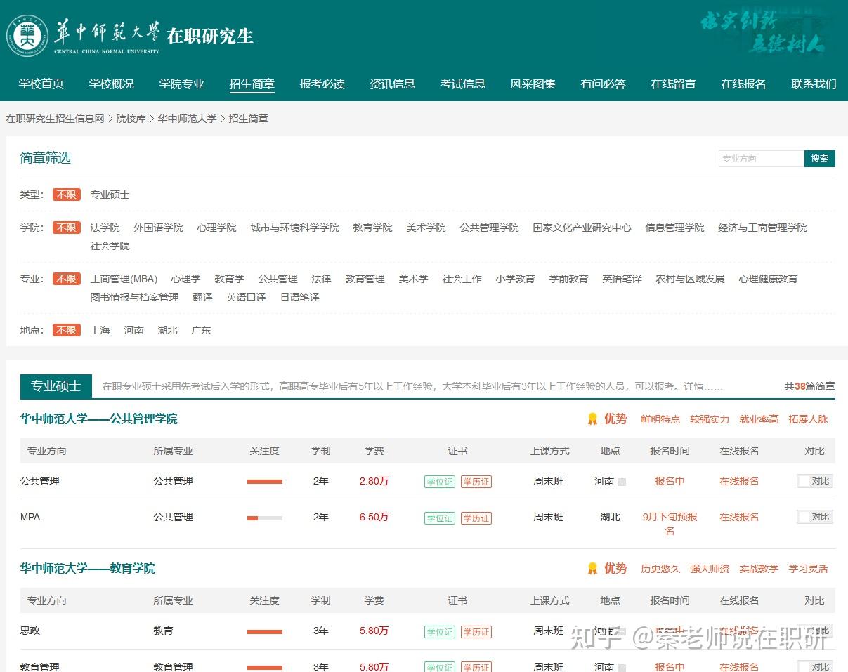This screenshot has height=672, width=848.
Task: Click the 专业方向 search input field
Action: coord(761,158)
